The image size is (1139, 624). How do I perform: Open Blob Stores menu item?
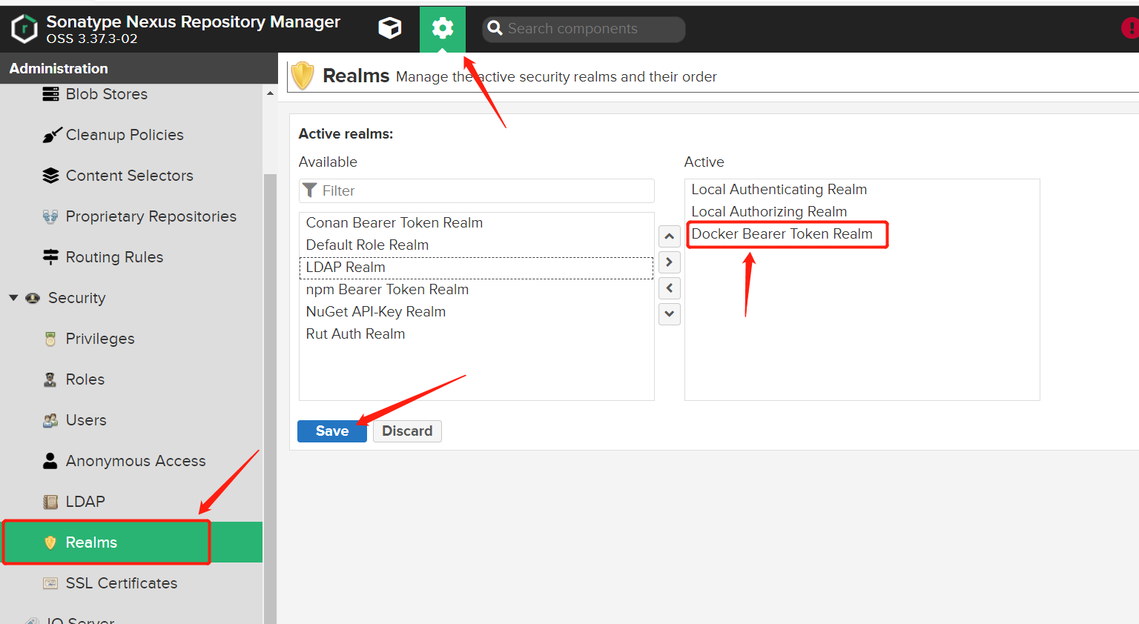click(106, 94)
